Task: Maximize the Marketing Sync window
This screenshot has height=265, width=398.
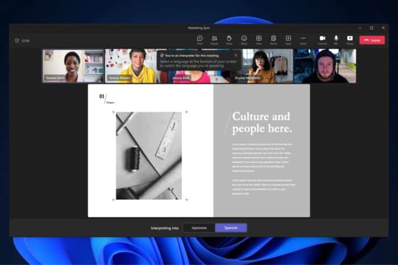Action: pyautogui.click(x=371, y=27)
